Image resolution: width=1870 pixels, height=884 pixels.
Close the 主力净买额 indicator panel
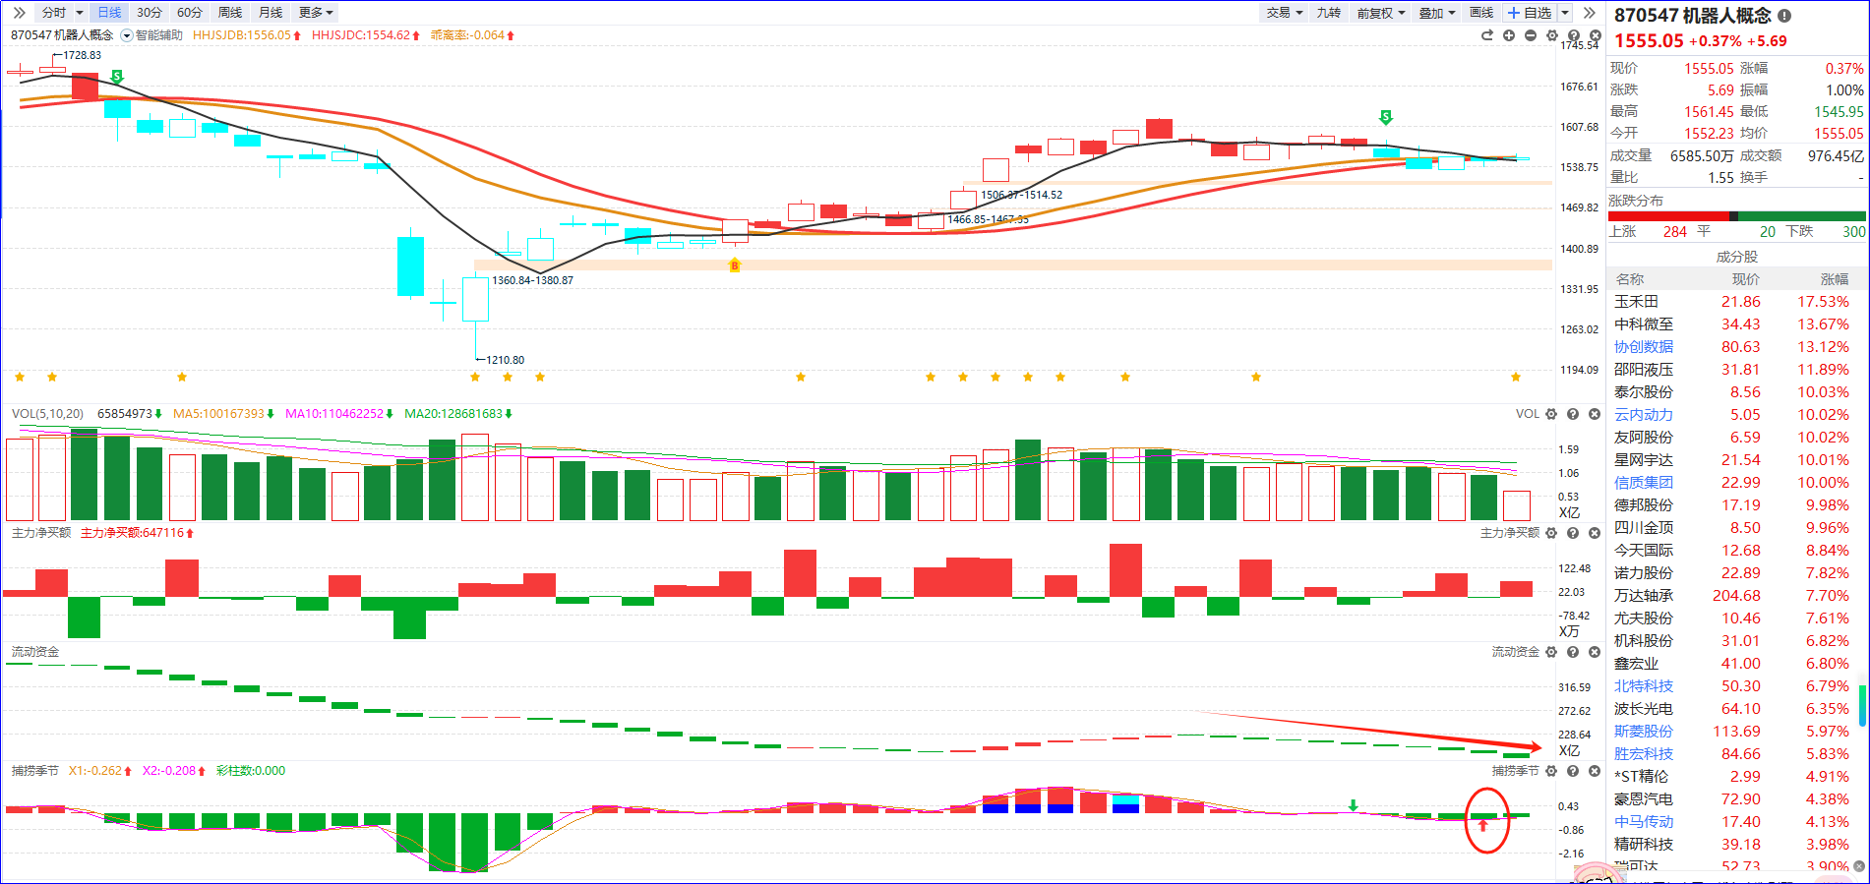[1595, 533]
